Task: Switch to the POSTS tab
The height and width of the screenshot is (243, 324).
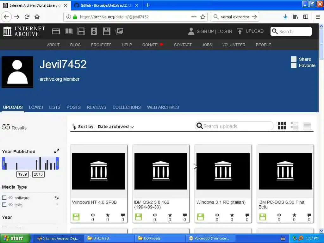Action: [73, 107]
